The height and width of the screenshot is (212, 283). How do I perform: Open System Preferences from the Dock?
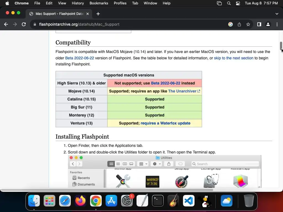point(127,201)
